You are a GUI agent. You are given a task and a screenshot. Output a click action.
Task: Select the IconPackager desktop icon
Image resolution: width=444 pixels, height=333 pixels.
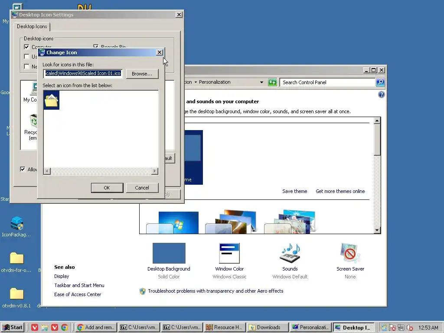pos(16,226)
